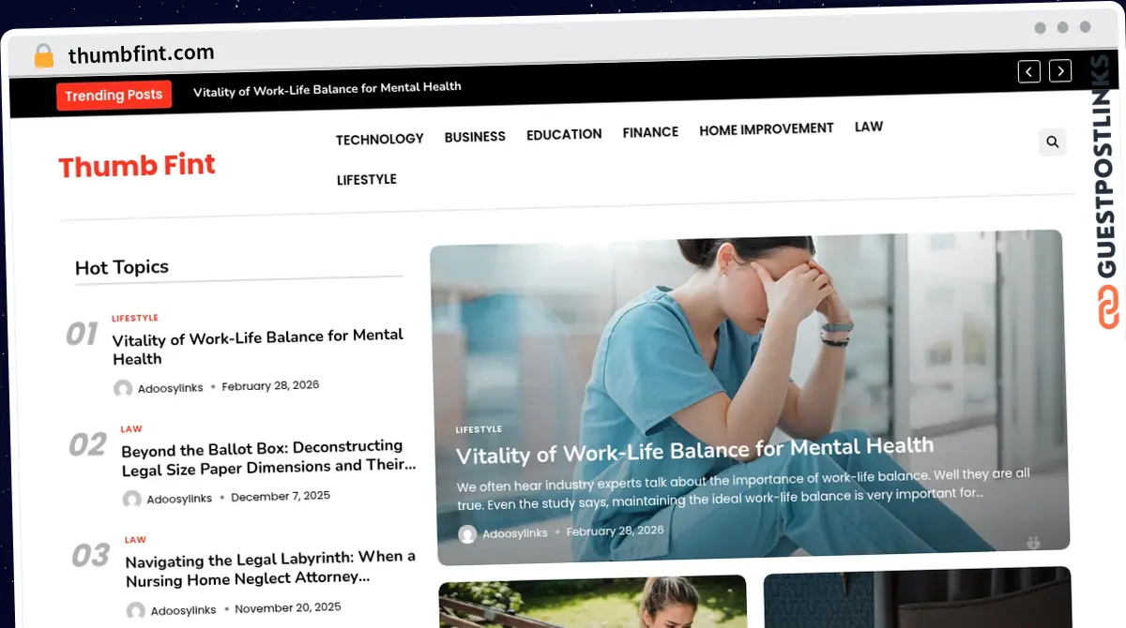Open Navigating the Legal Labyrinth article

coord(270,567)
